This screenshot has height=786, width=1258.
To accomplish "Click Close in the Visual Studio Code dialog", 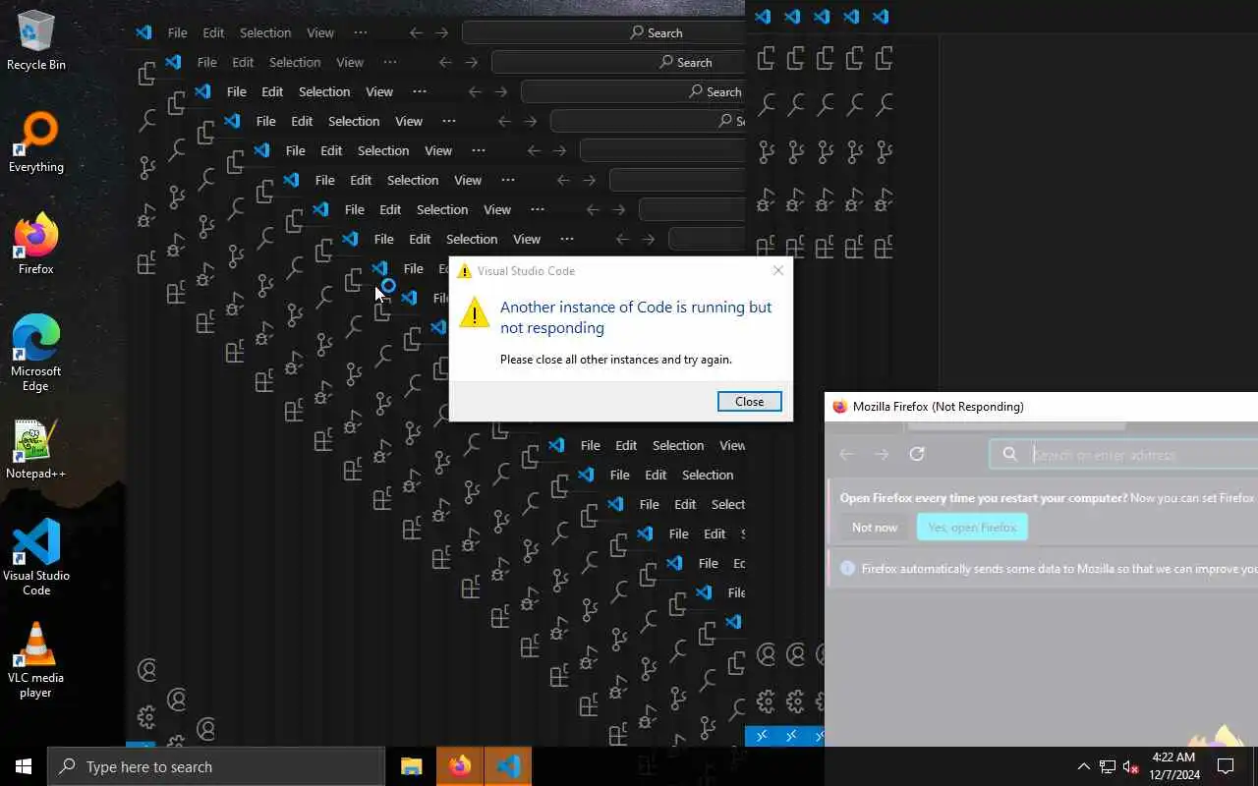I will point(749,401).
